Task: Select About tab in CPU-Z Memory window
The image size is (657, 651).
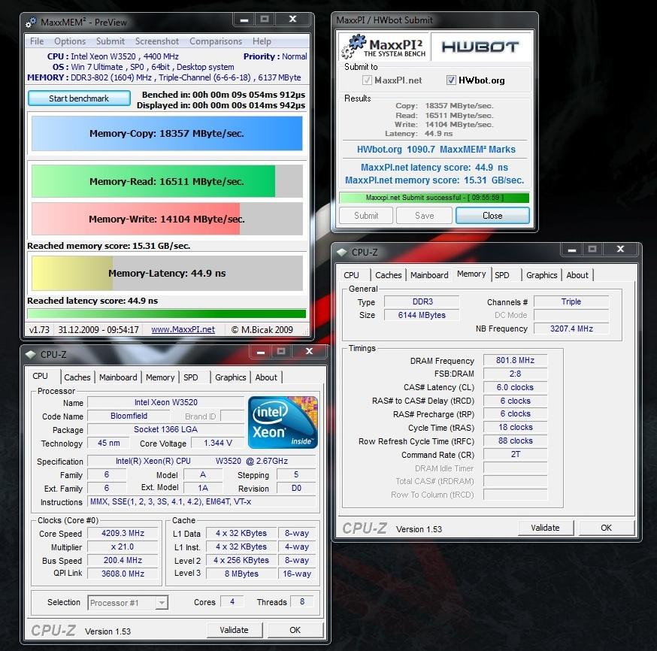Action: pyautogui.click(x=577, y=275)
